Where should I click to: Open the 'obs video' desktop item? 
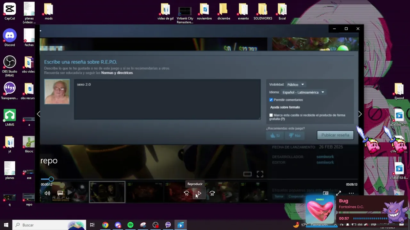29,65
